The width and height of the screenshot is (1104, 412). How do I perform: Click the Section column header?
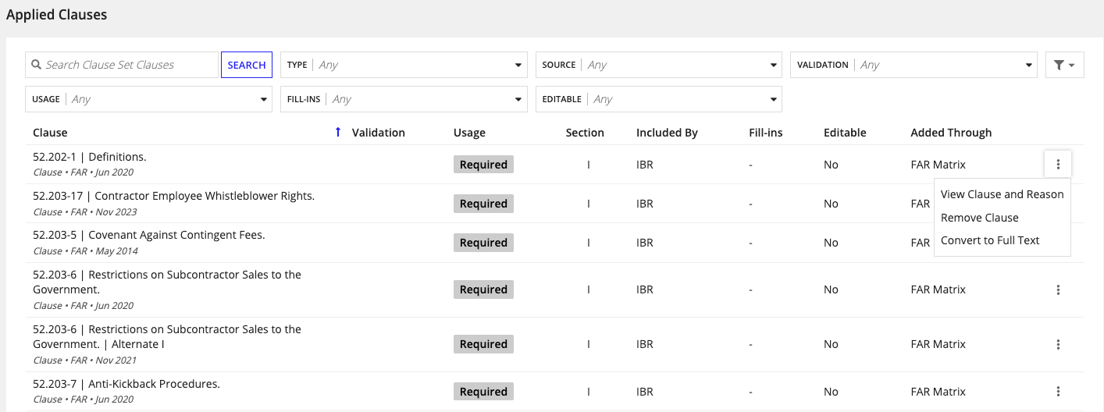tap(585, 133)
